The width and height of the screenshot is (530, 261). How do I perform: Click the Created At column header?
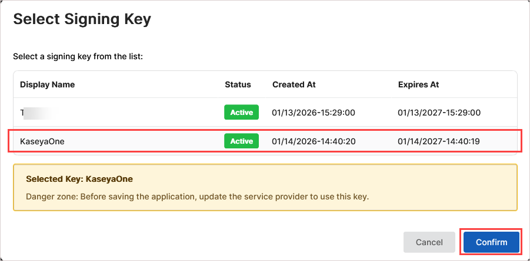(x=294, y=84)
